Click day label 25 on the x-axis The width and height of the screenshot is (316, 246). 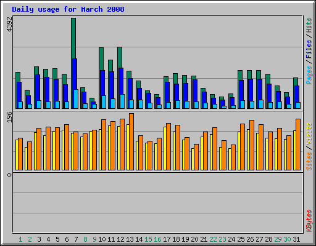tap(241, 239)
